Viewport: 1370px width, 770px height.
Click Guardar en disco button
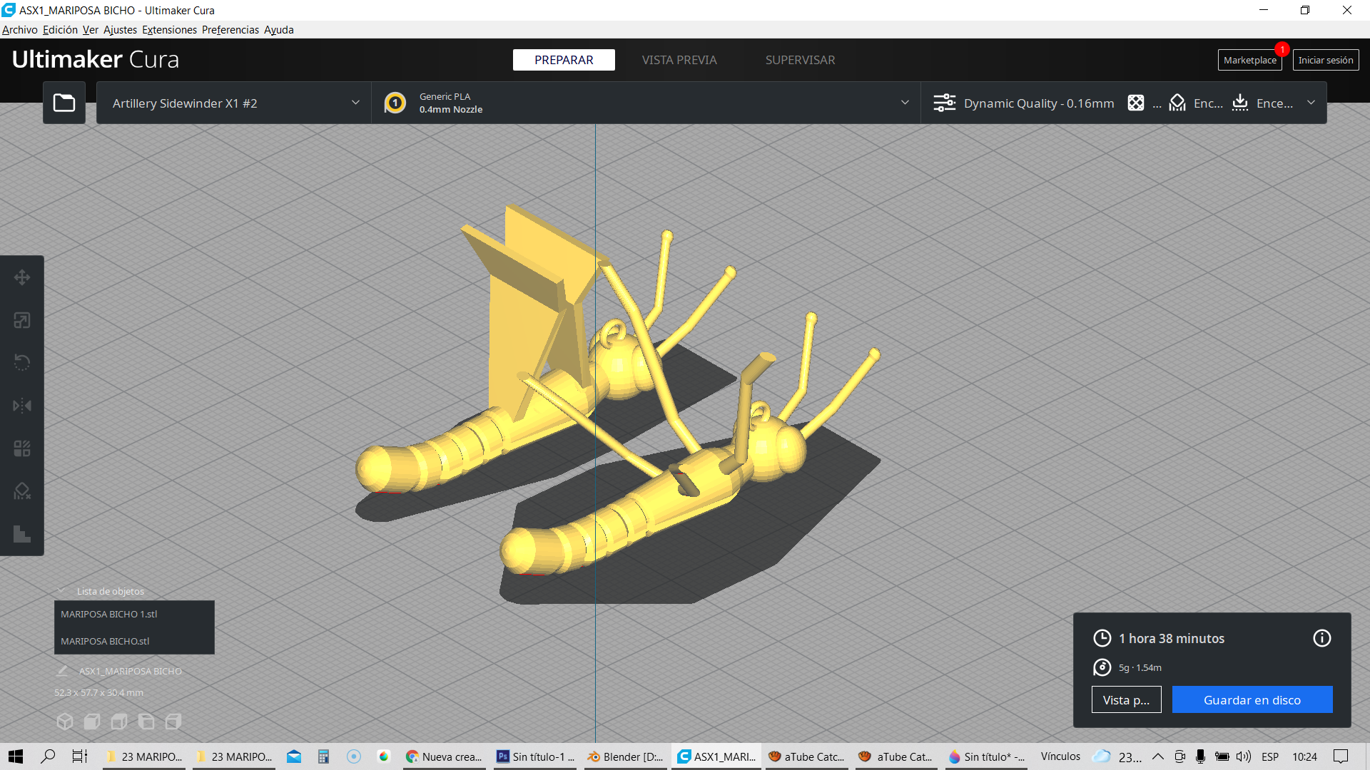[x=1252, y=699]
